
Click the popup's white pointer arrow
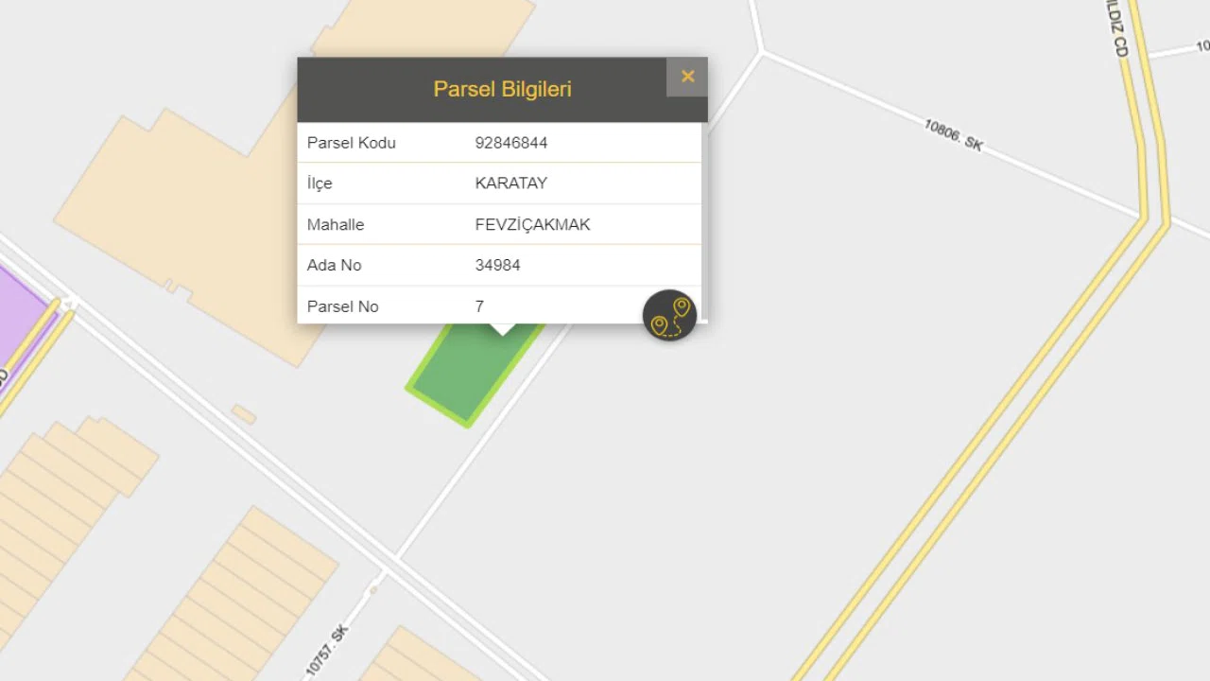click(502, 329)
